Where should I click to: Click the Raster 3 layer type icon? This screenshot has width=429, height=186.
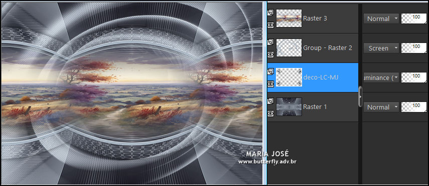[x=270, y=12]
